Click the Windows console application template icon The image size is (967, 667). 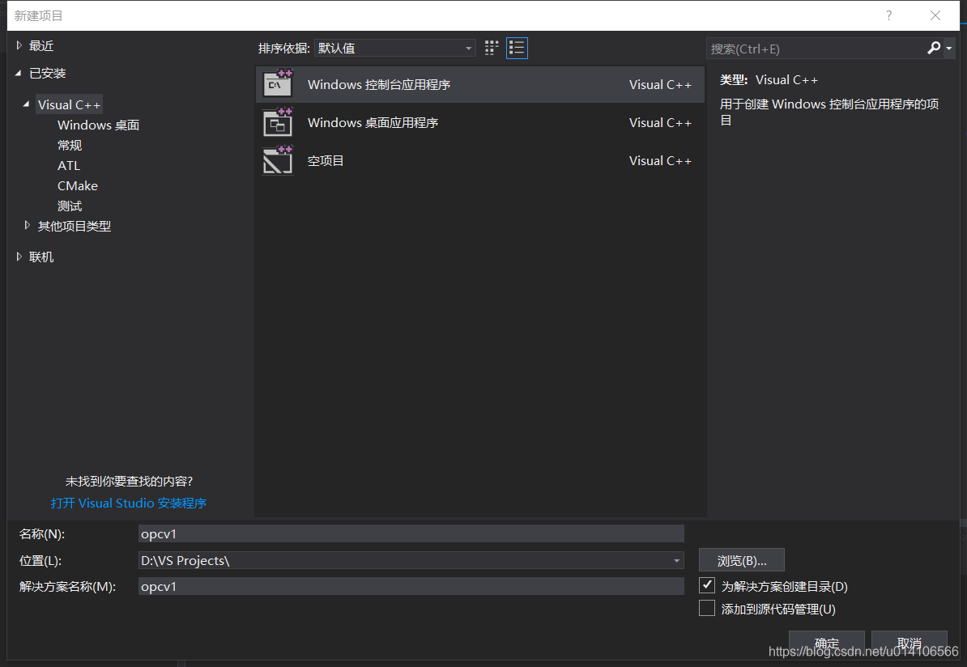[278, 84]
